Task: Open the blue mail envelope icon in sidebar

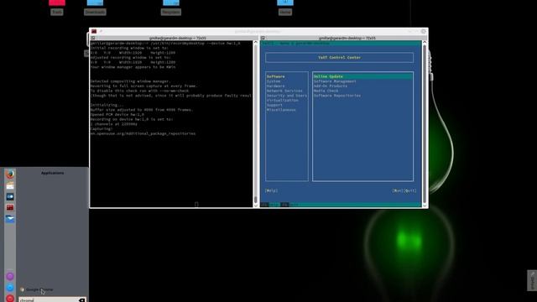Action: pos(10,218)
